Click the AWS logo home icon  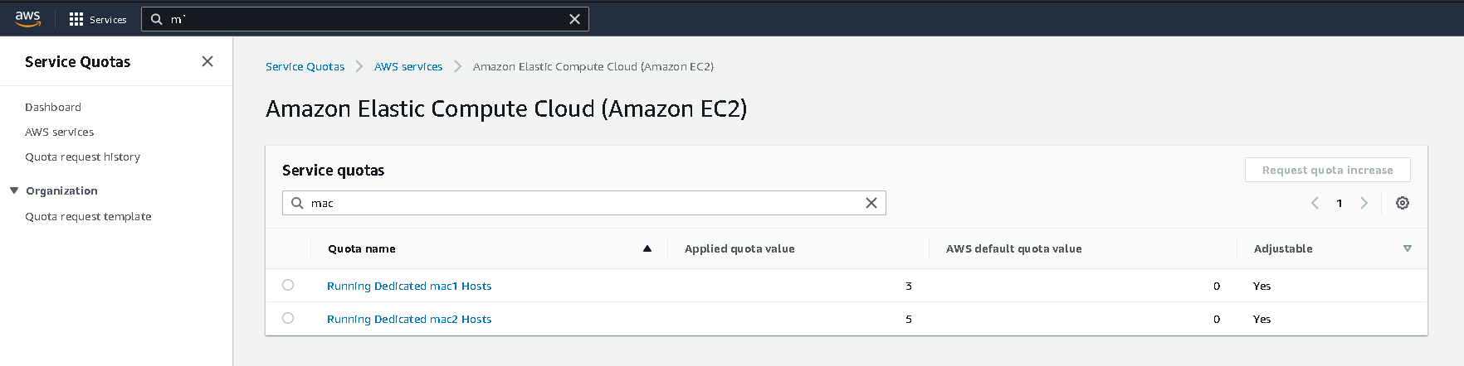(27, 18)
